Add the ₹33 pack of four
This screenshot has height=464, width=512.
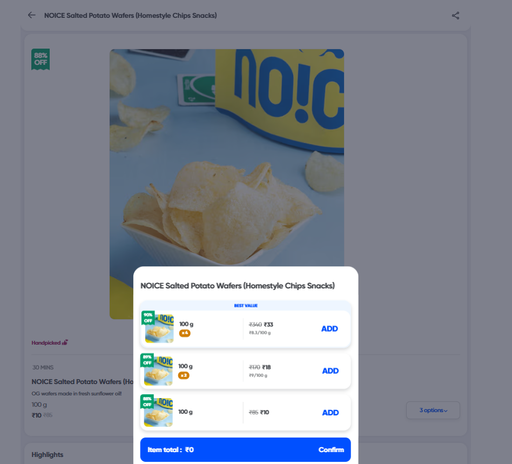329,329
